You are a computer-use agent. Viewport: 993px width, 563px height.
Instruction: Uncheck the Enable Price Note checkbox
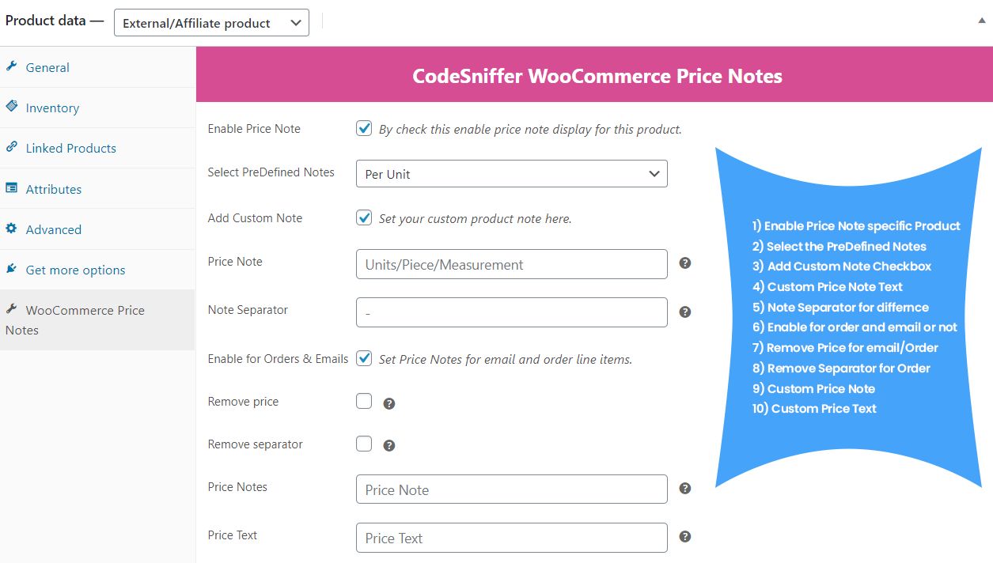coord(364,128)
